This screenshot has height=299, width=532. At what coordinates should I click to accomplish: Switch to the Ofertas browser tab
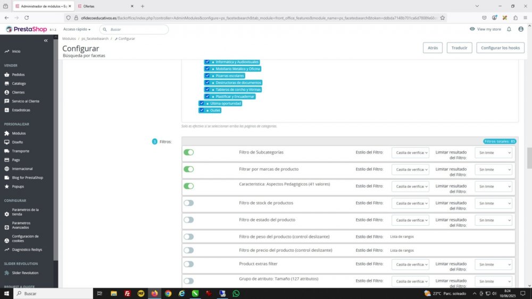105,6
